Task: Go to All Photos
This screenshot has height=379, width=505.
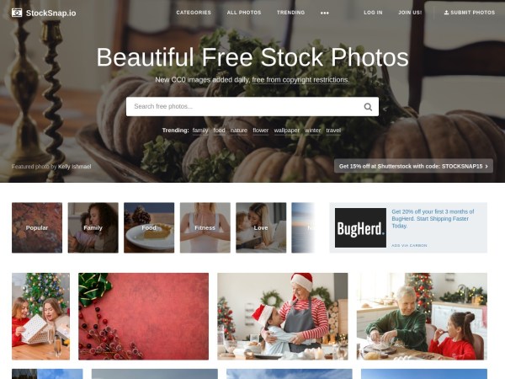Action: click(244, 13)
